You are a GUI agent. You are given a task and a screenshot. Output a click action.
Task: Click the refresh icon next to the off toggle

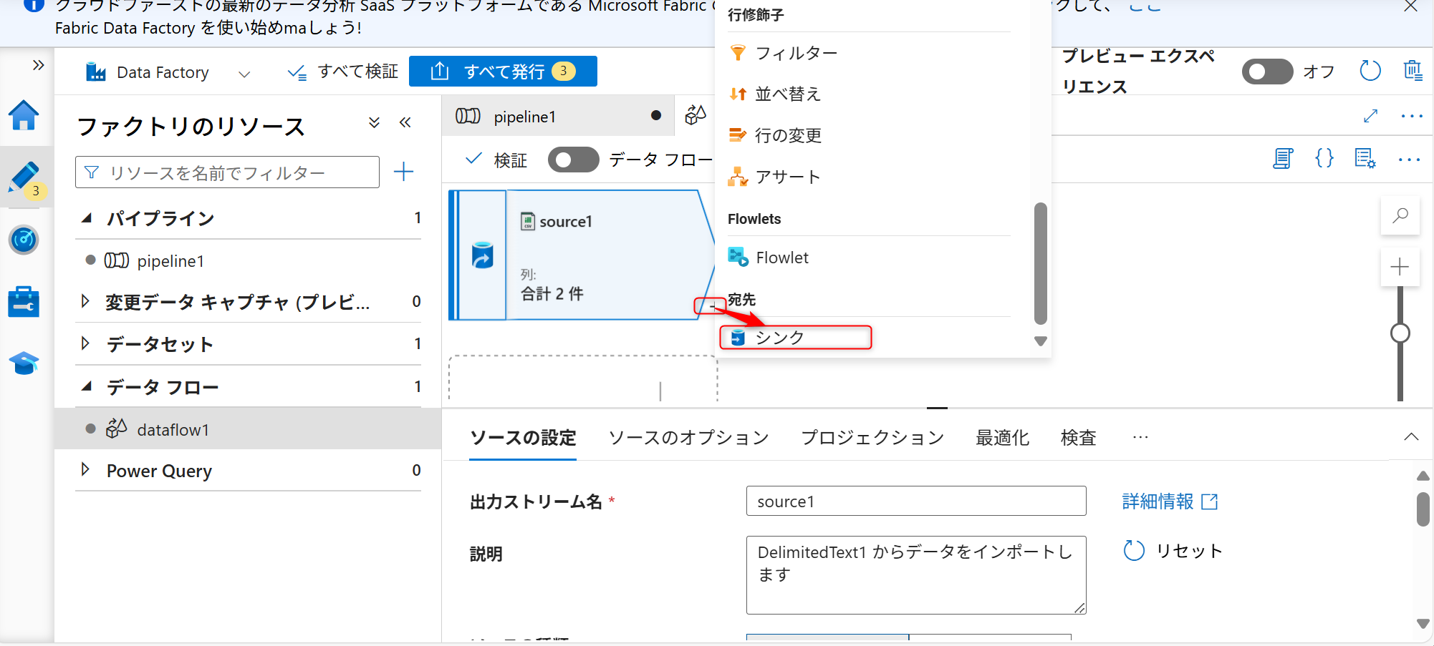click(1370, 71)
